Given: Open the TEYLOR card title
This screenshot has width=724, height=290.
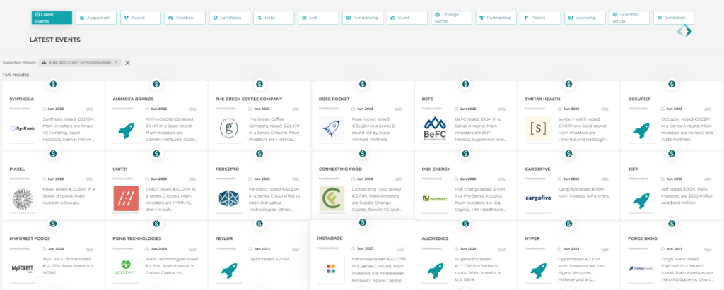Looking at the screenshot, I should 224,238.
